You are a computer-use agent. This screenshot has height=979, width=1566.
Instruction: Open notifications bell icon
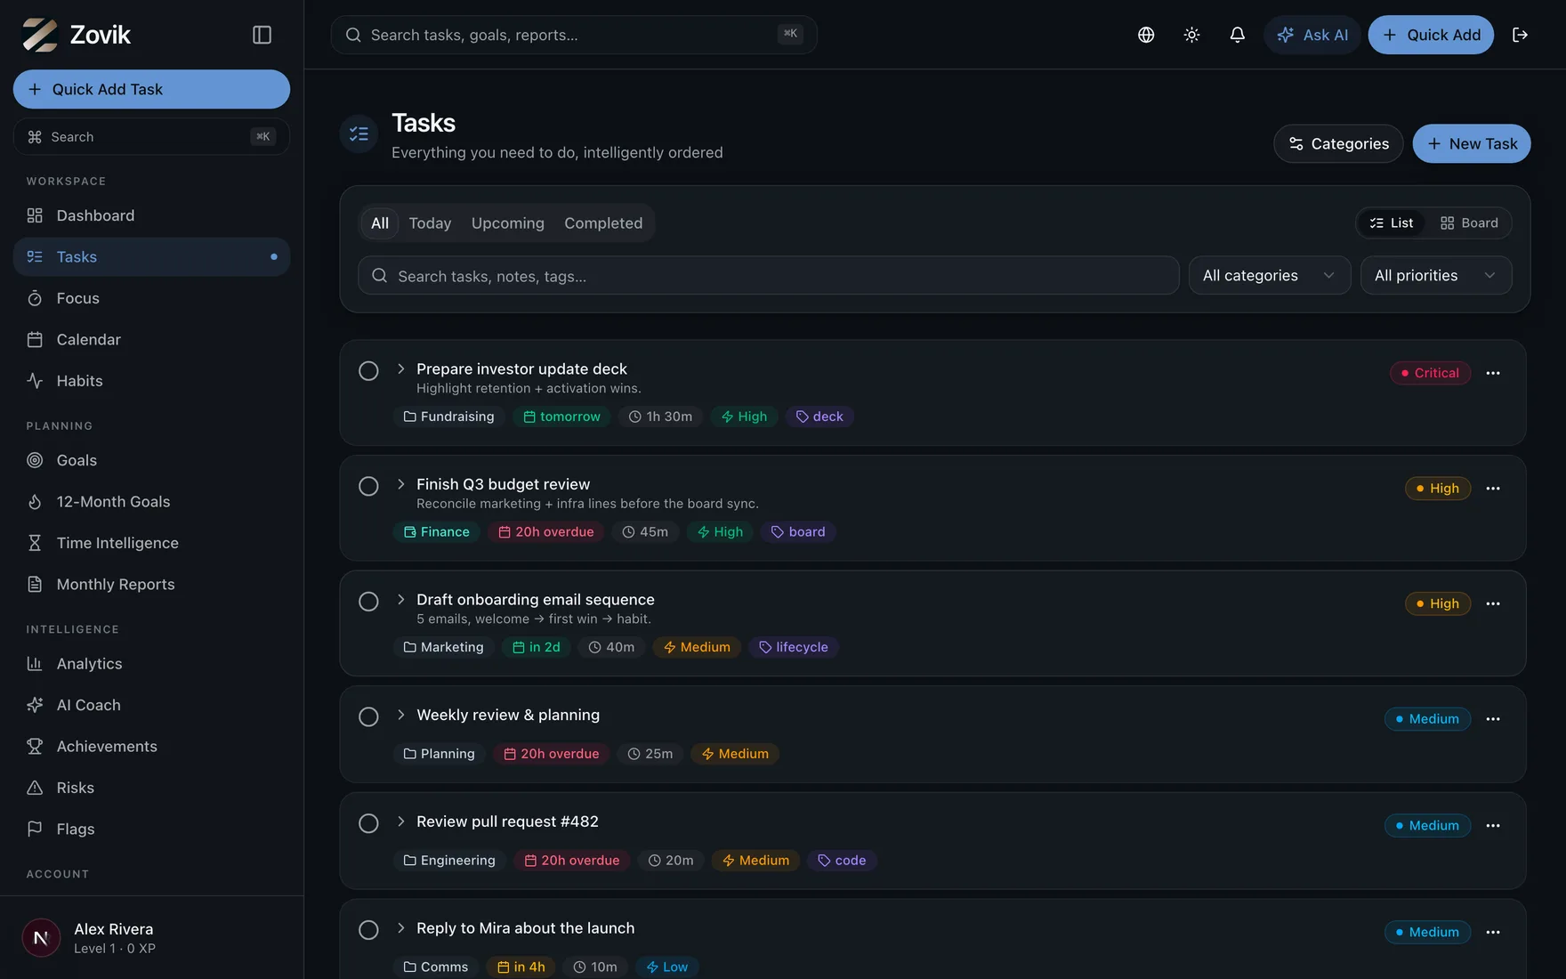point(1237,35)
